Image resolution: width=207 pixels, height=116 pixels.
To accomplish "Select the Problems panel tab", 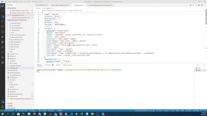I will point(48,65).
